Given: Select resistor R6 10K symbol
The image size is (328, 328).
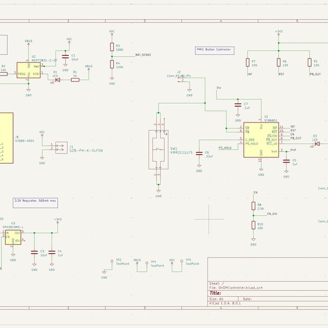Looking at the screenshot, I should (278, 62).
